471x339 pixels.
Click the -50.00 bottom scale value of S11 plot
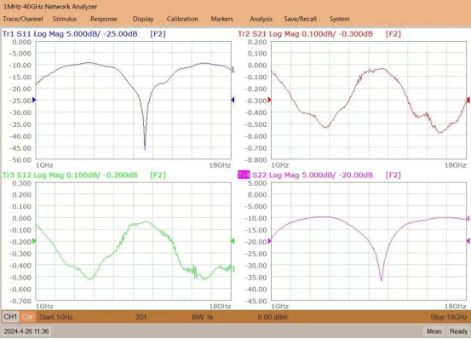pos(20,160)
